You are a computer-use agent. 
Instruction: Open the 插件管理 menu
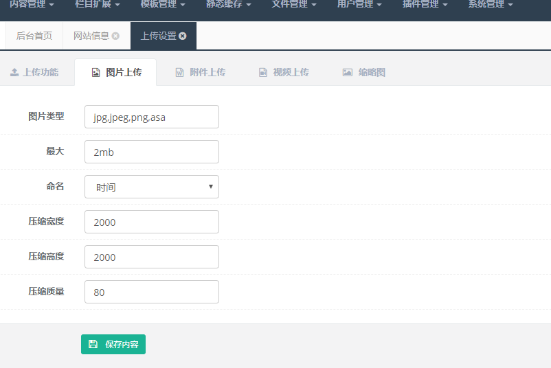tap(425, 4)
